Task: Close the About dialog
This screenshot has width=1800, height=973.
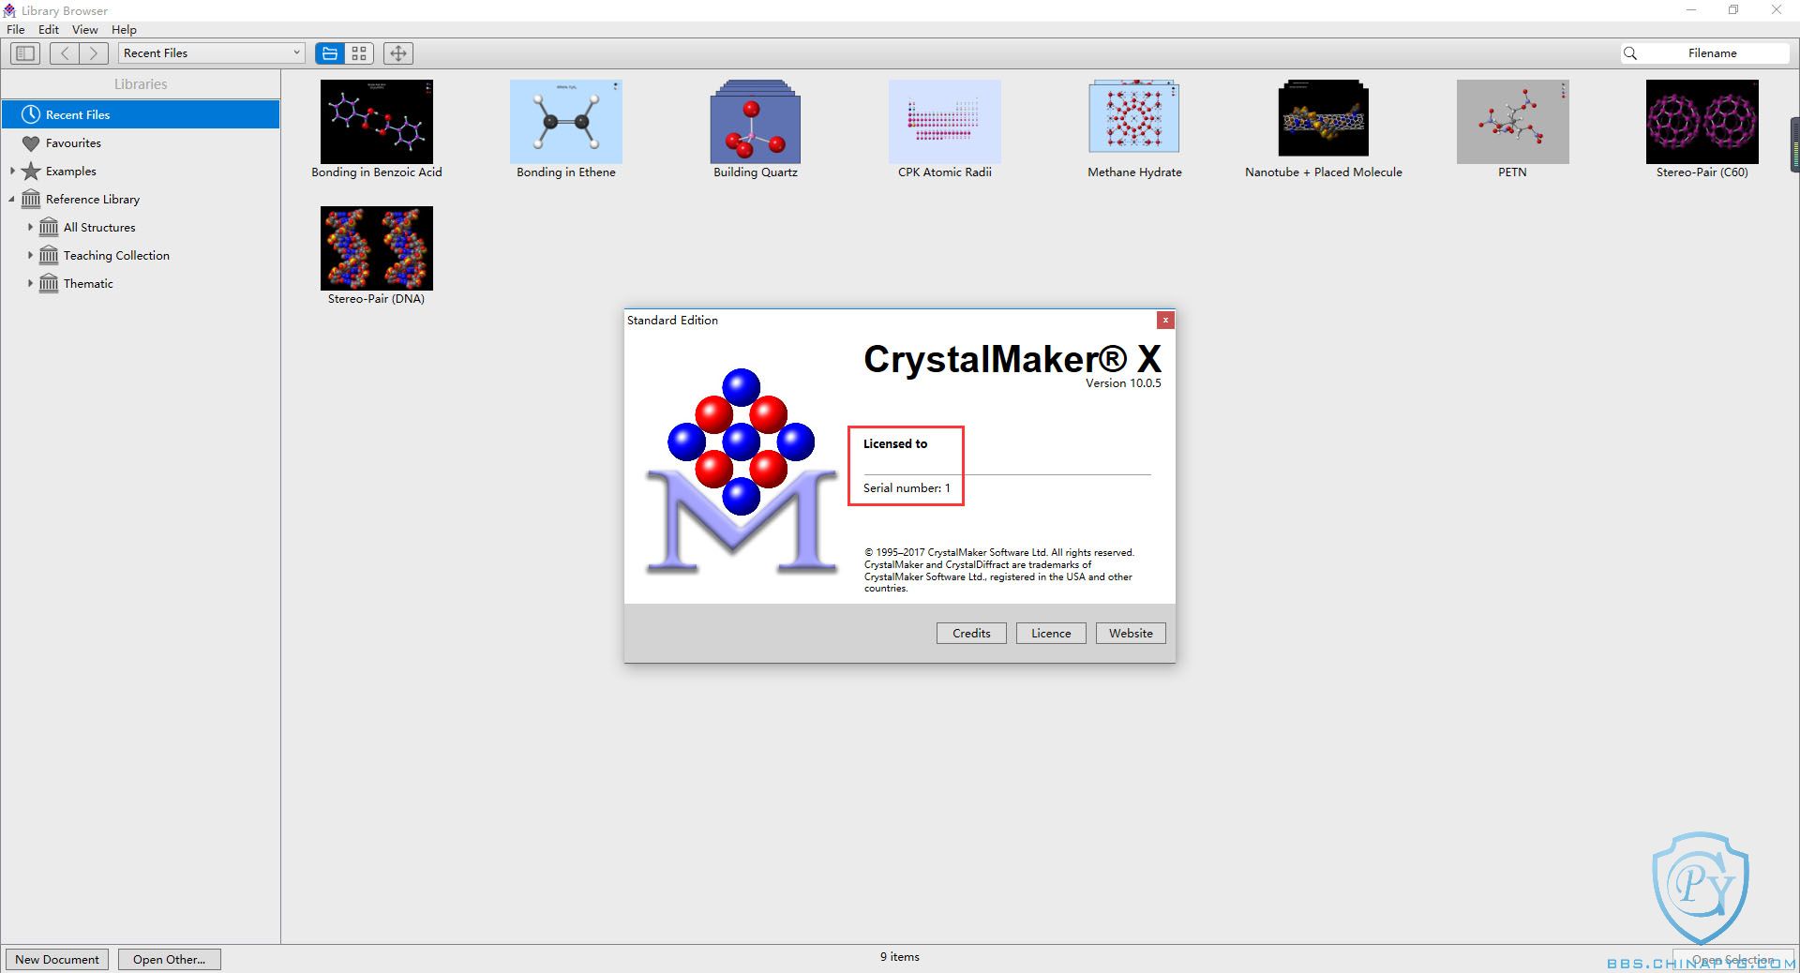Action: pos(1165,321)
